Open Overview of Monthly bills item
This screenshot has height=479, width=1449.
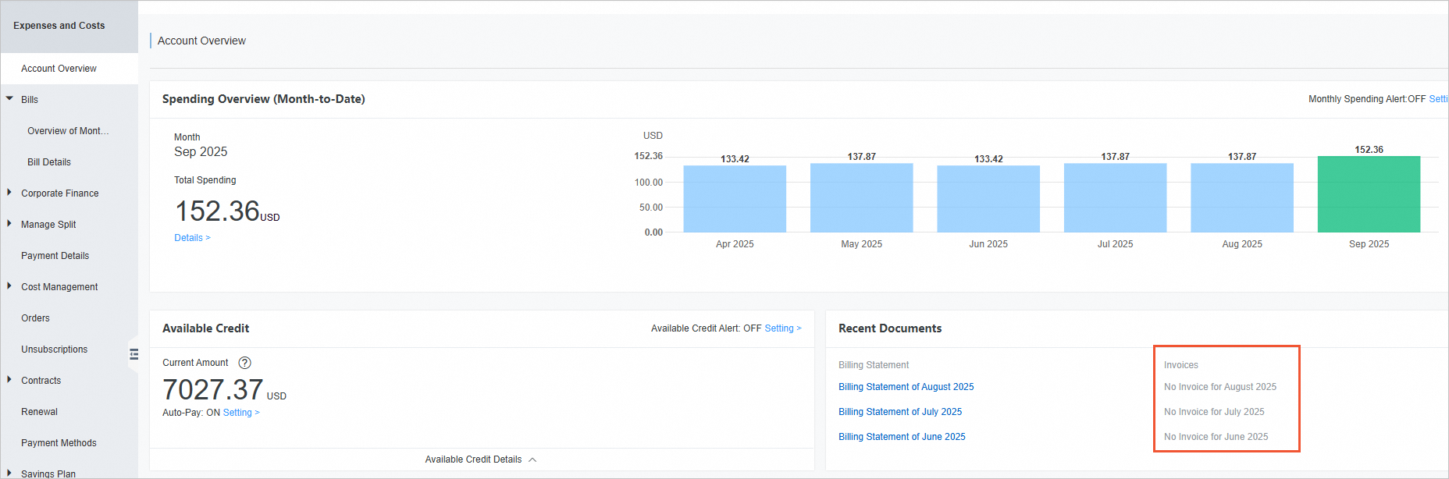coord(68,131)
